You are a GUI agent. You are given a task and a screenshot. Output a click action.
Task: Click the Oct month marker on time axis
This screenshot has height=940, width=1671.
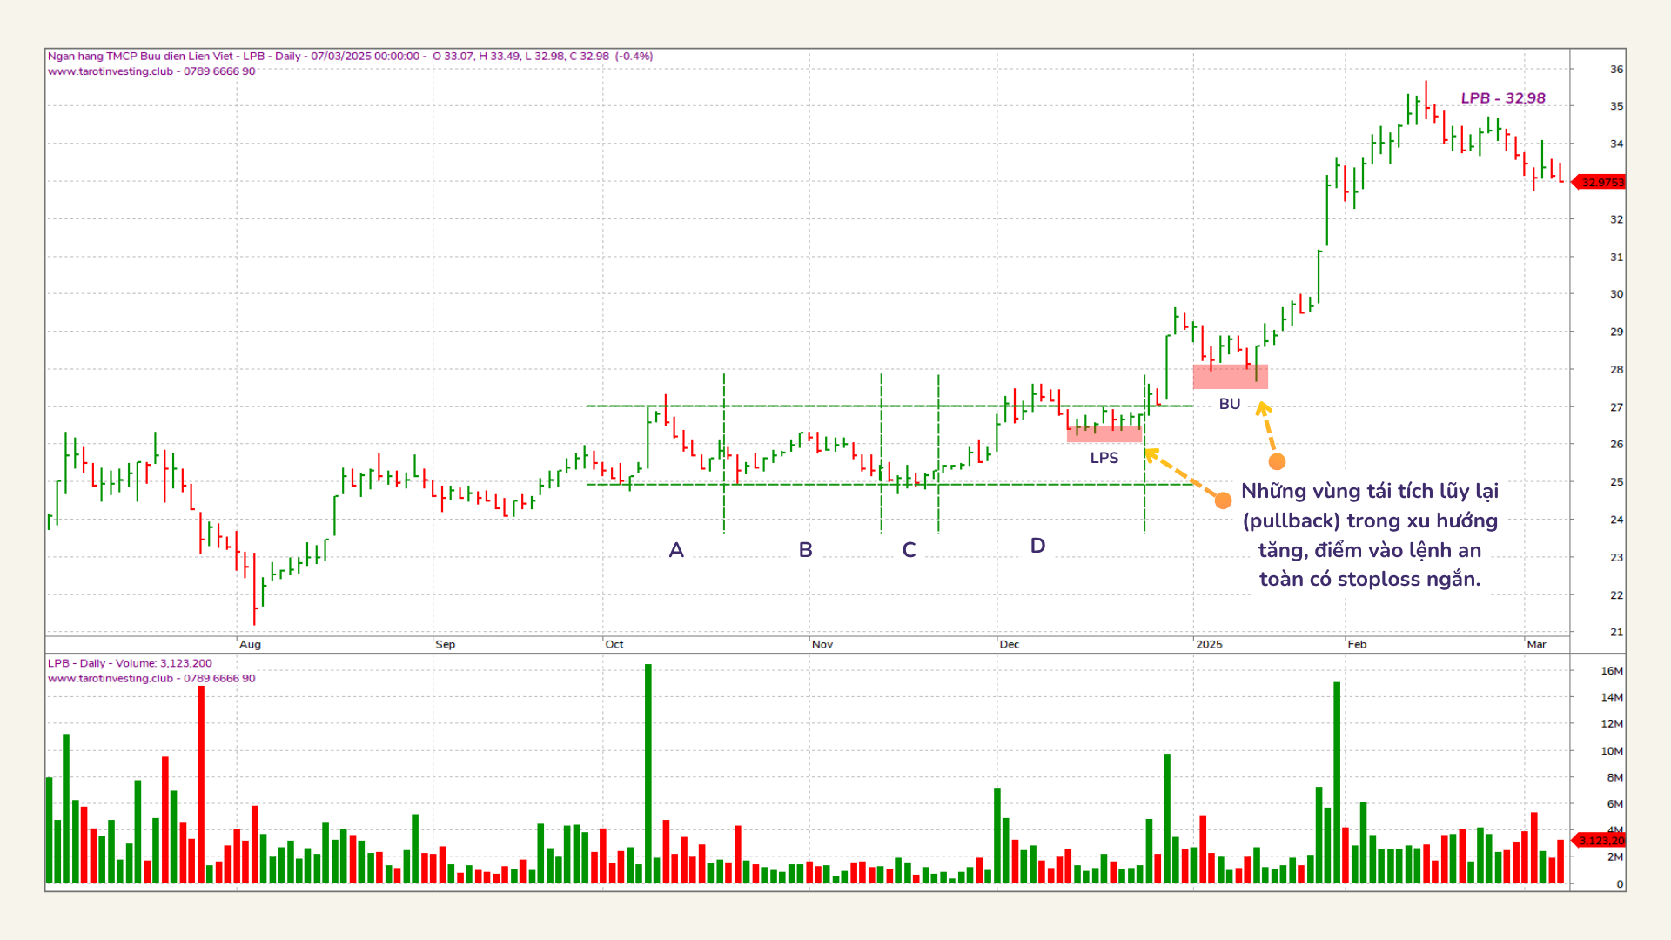pyautogui.click(x=614, y=645)
